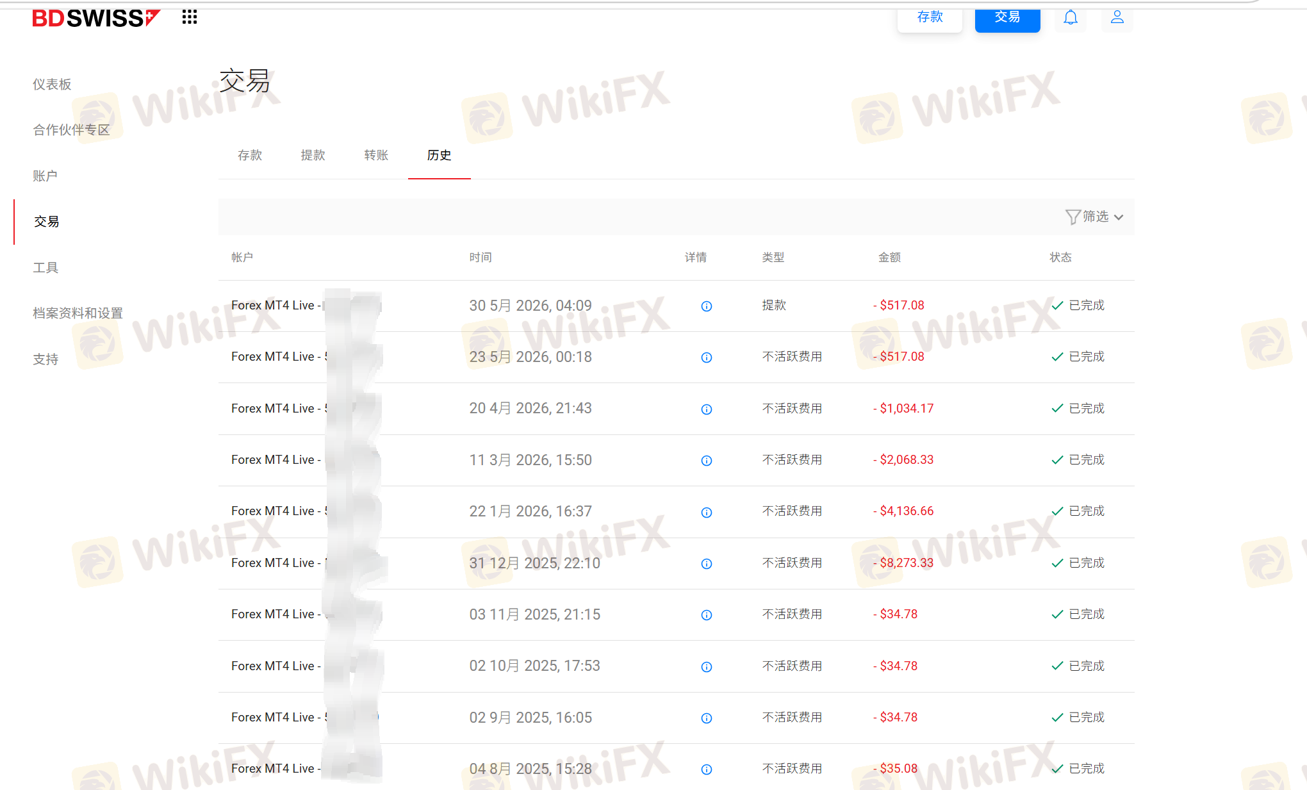This screenshot has width=1307, height=790.
Task: Open 支持 in the sidebar
Action: click(x=45, y=359)
